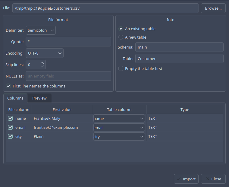Click the Import button
This screenshot has width=229, height=187.
186,179
